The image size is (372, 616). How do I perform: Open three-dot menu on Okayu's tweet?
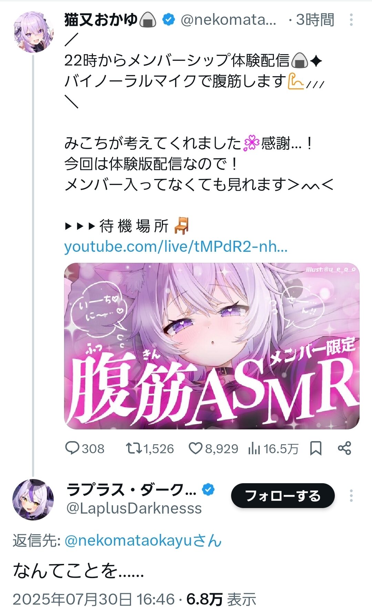click(351, 20)
